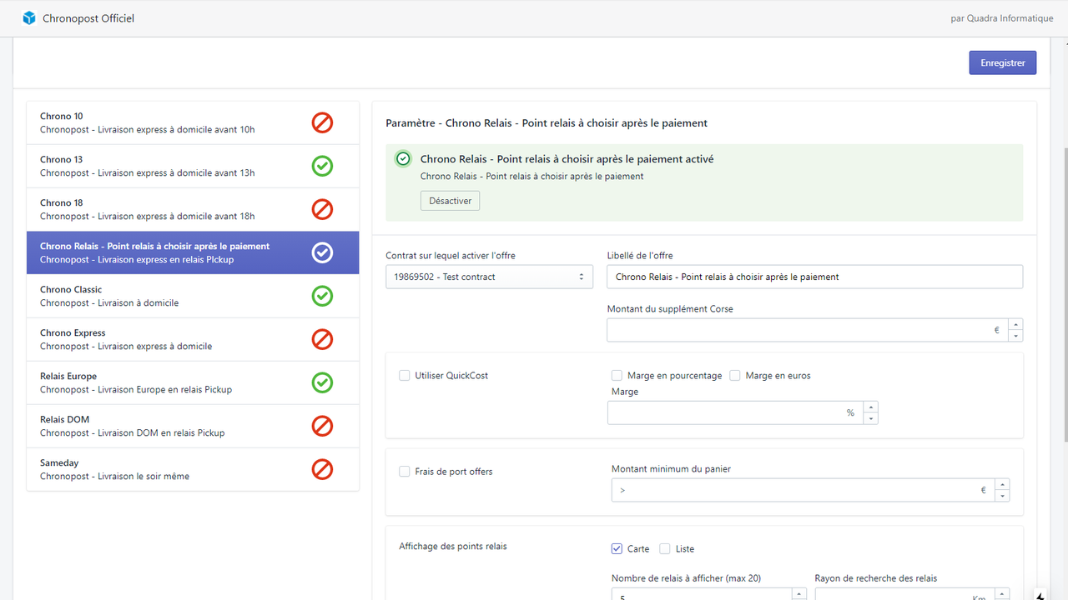Click the red disabled icon for Sameday
The height and width of the screenshot is (600, 1068).
(322, 469)
